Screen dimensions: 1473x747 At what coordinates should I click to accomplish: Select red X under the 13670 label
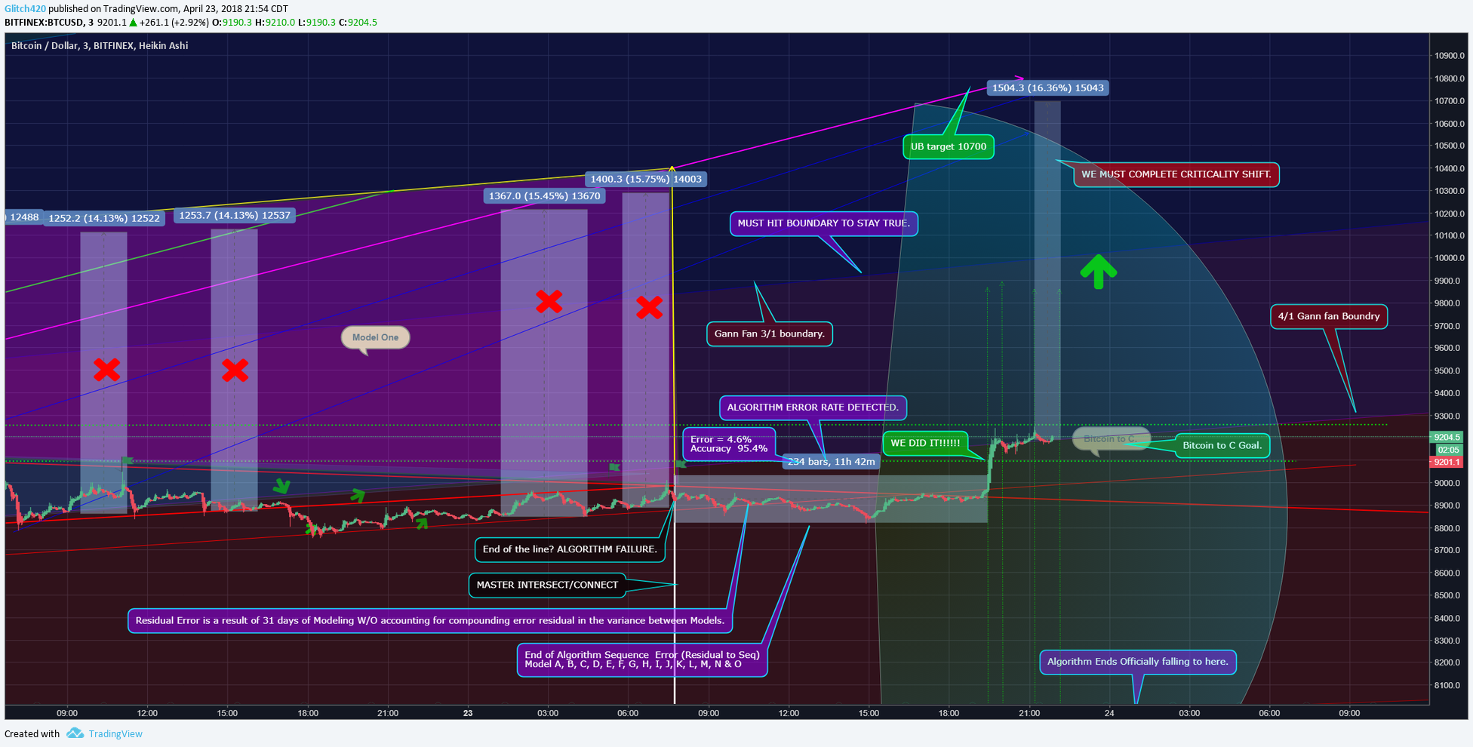(x=549, y=302)
